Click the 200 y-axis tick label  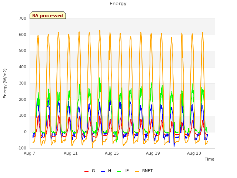[x=23, y=99]
